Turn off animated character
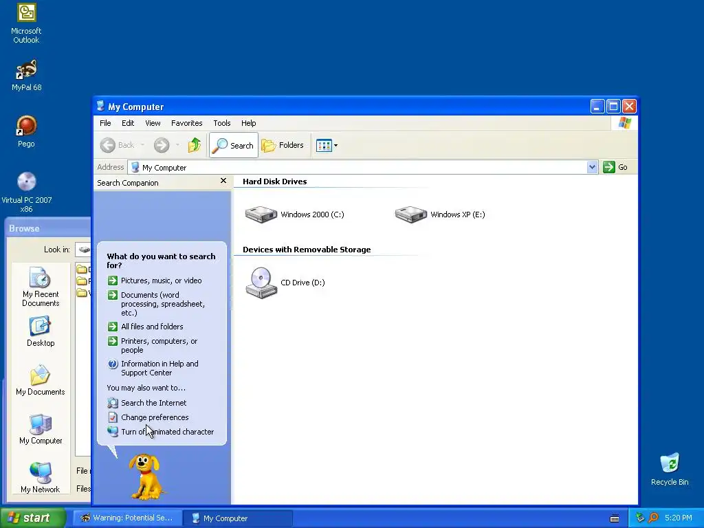Viewport: 704px width, 528px height. pyautogui.click(x=161, y=432)
